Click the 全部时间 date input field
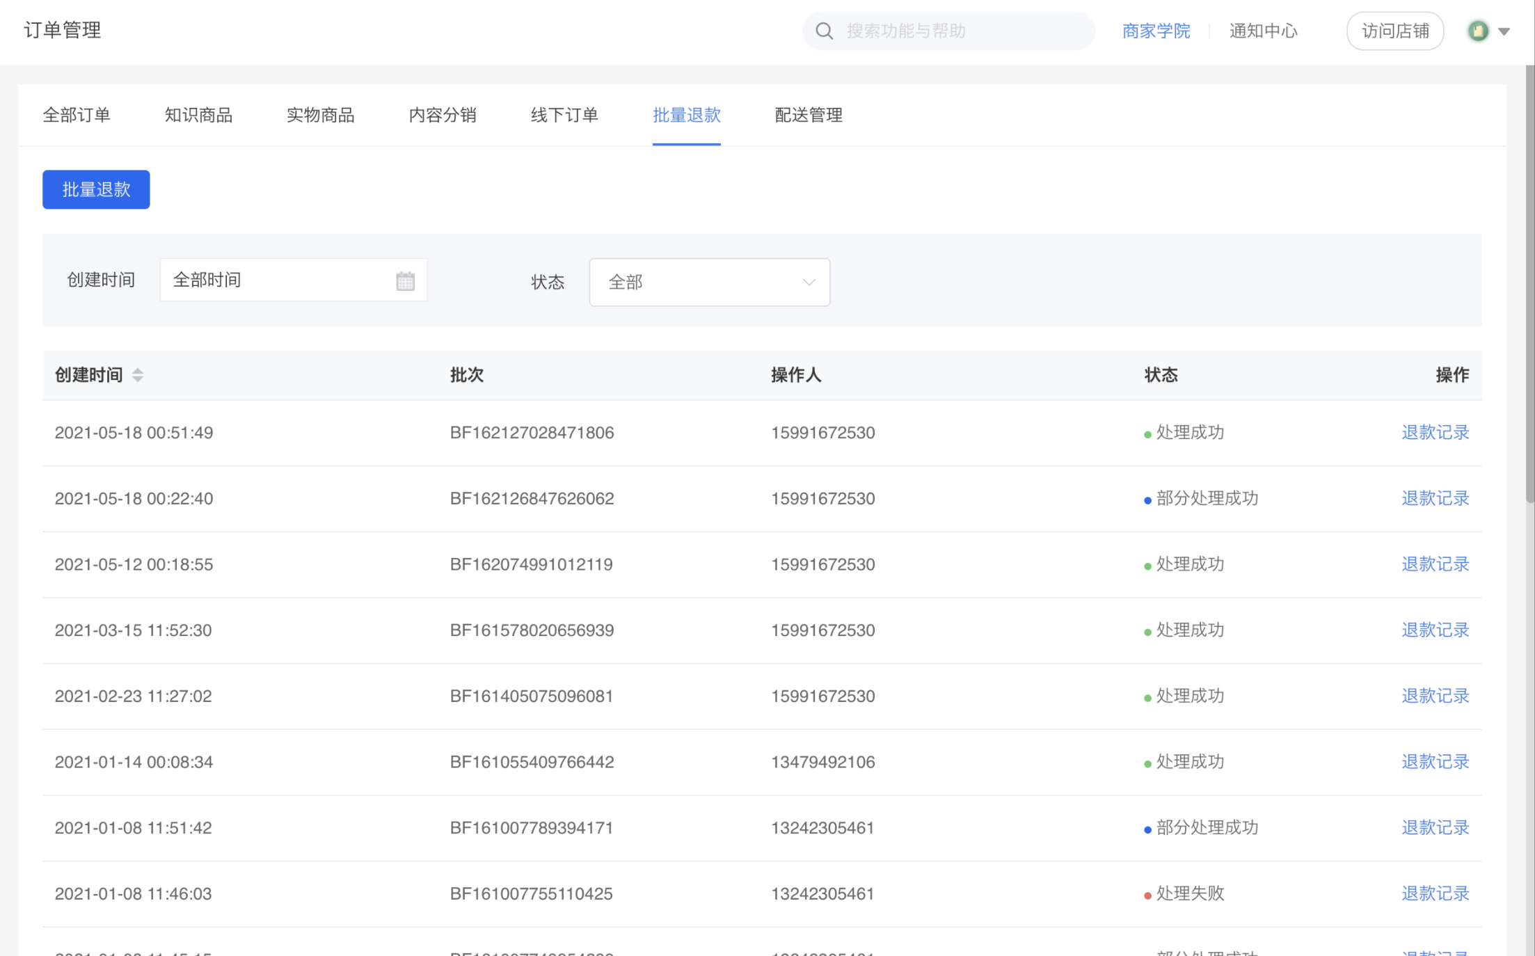This screenshot has height=956, width=1535. pyautogui.click(x=294, y=280)
